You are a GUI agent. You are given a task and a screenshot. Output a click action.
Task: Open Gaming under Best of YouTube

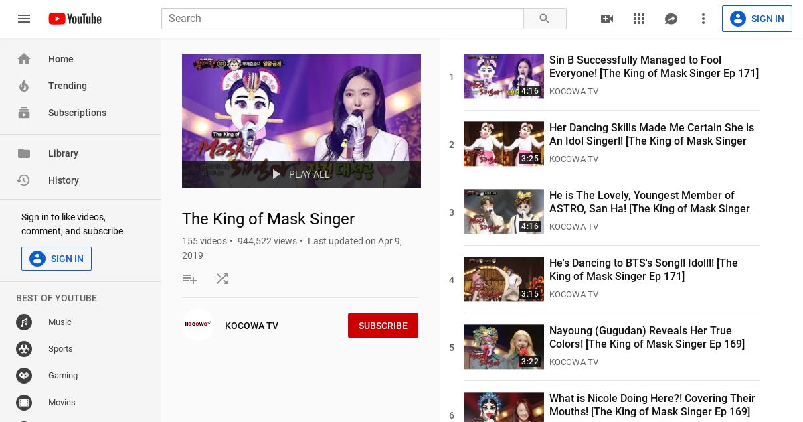[80, 376]
